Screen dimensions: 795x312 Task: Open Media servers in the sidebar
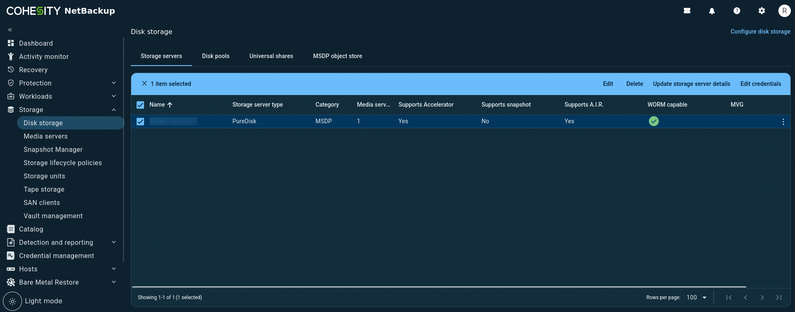pos(46,136)
